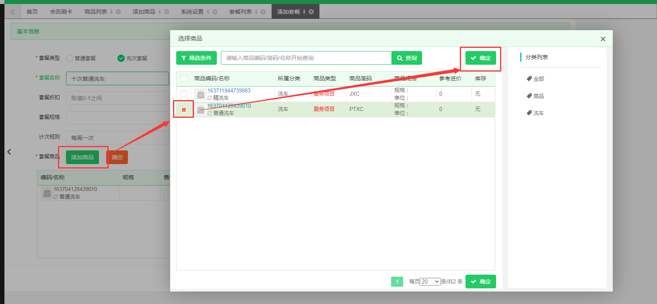Switch to the 会员刷卡 tab
657x304 pixels.
tap(61, 12)
